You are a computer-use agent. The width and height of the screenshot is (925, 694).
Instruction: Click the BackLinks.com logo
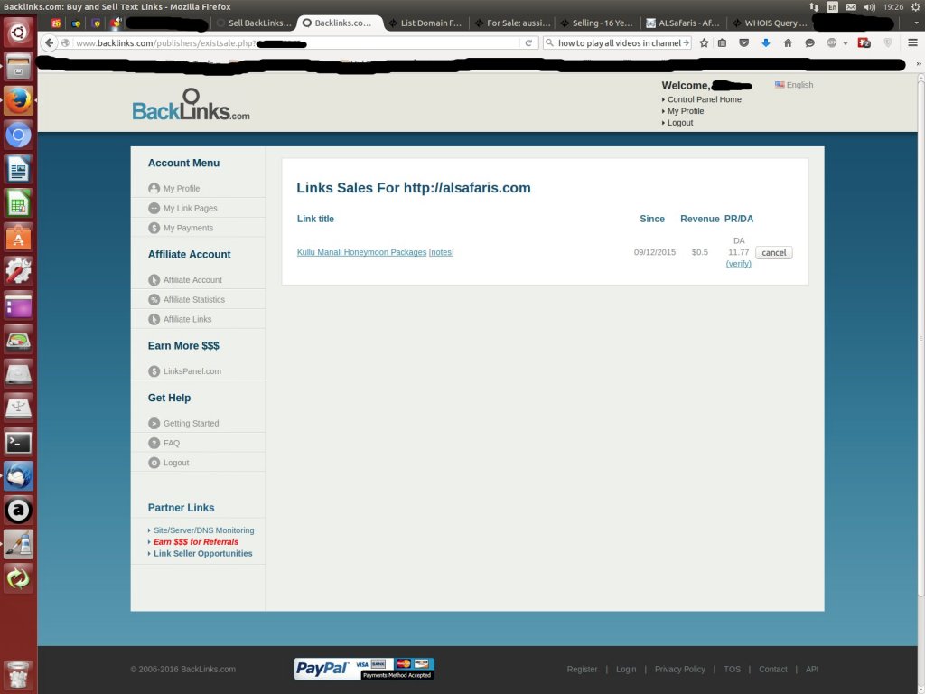pyautogui.click(x=192, y=105)
